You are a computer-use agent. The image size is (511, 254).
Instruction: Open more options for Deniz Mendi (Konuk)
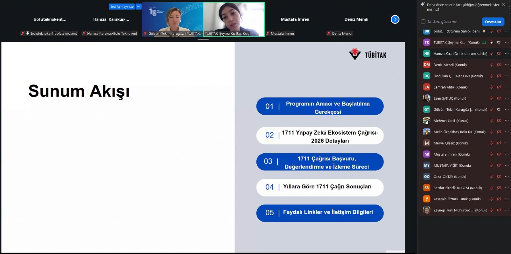(x=507, y=65)
